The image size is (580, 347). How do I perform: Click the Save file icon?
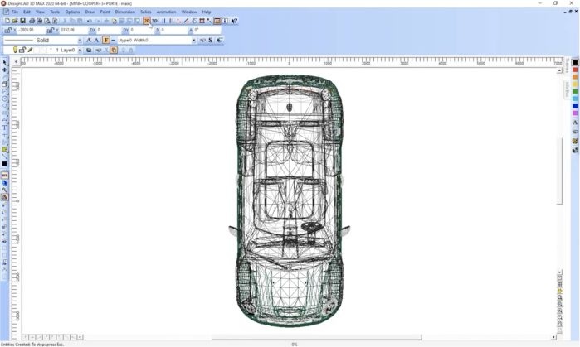click(22, 21)
